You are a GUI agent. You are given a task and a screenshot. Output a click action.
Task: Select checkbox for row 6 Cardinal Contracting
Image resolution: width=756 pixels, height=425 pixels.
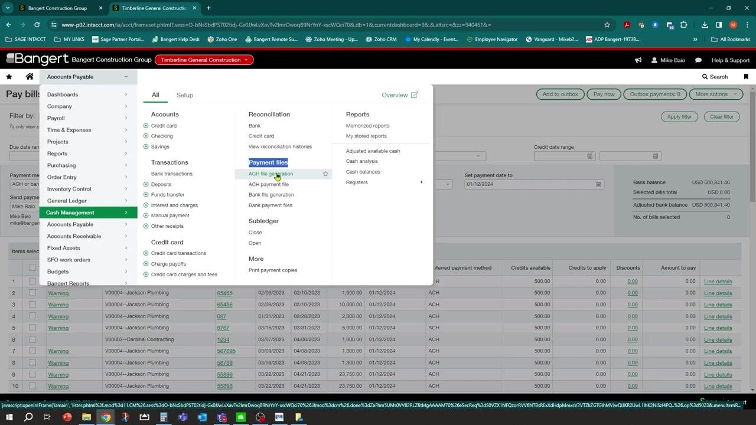click(32, 339)
